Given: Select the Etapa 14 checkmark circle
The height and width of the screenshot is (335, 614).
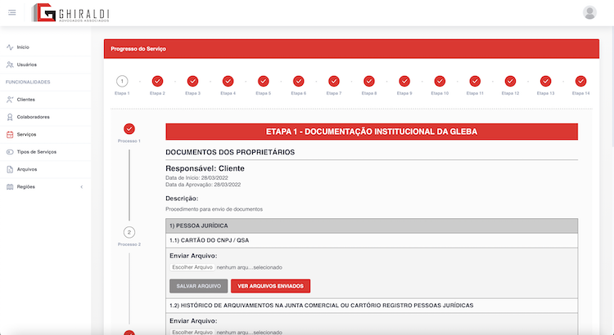Looking at the screenshot, I should pos(580,82).
